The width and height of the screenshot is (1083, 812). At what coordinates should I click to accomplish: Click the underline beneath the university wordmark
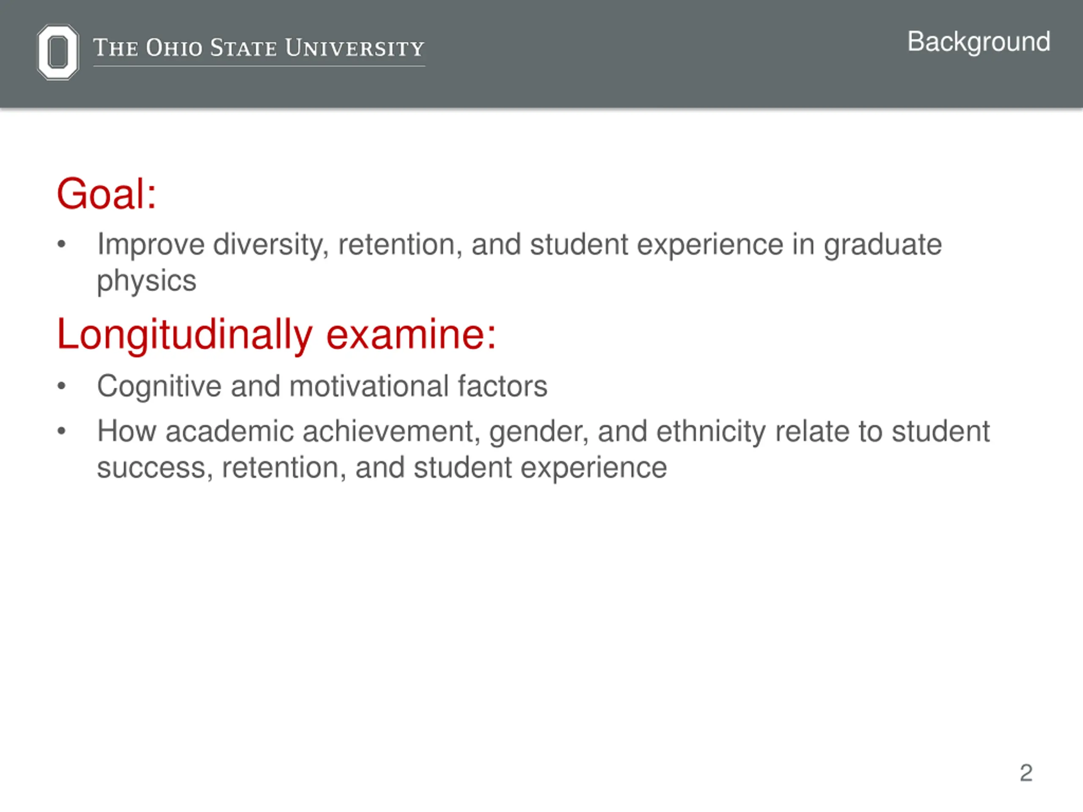coord(259,66)
